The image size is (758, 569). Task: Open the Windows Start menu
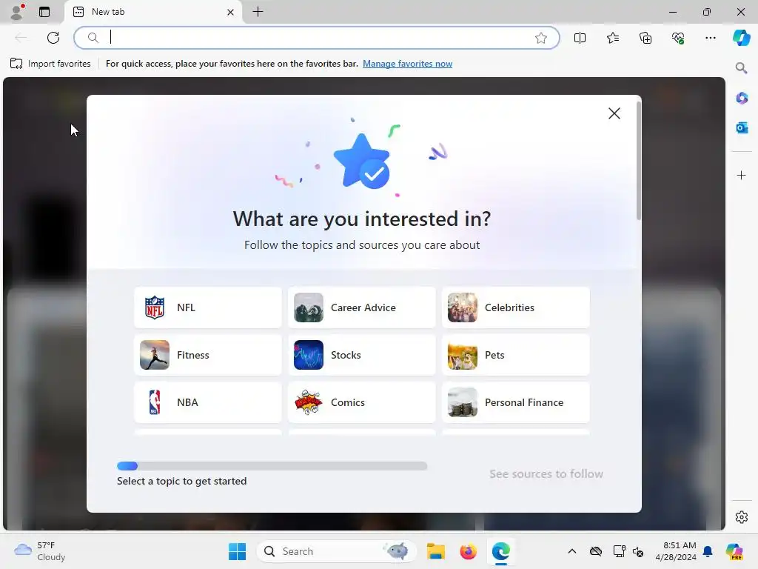[237, 551]
